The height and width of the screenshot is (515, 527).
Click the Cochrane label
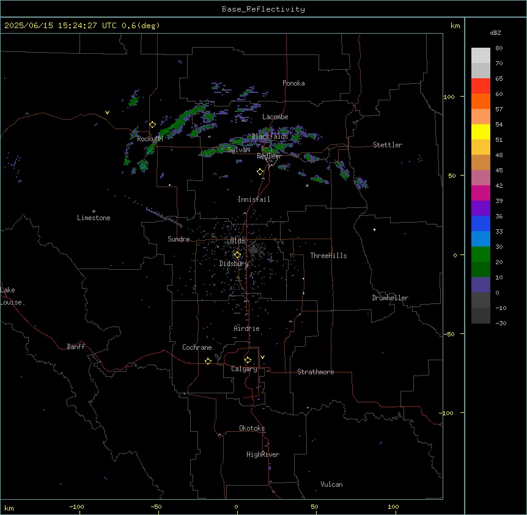tap(197, 347)
